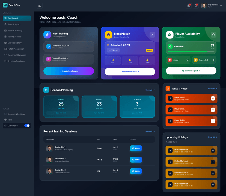Click View Full Squad button
The height and width of the screenshot is (196, 226).
(191, 71)
